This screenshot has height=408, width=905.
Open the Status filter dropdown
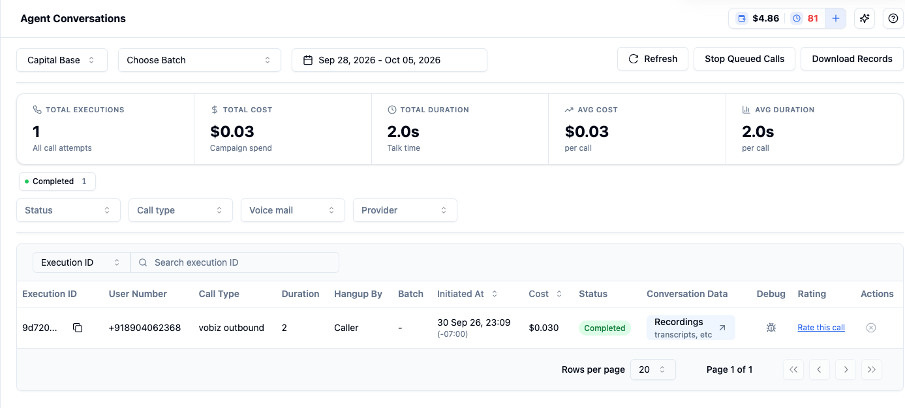[69, 210]
